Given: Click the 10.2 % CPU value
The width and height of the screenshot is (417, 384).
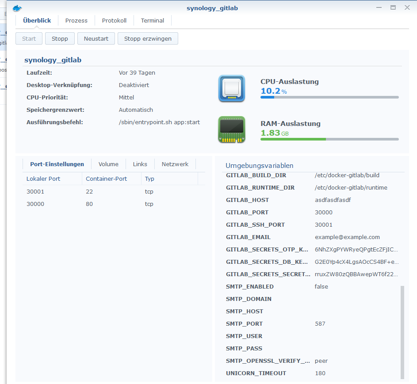Looking at the screenshot, I should pyautogui.click(x=274, y=91).
